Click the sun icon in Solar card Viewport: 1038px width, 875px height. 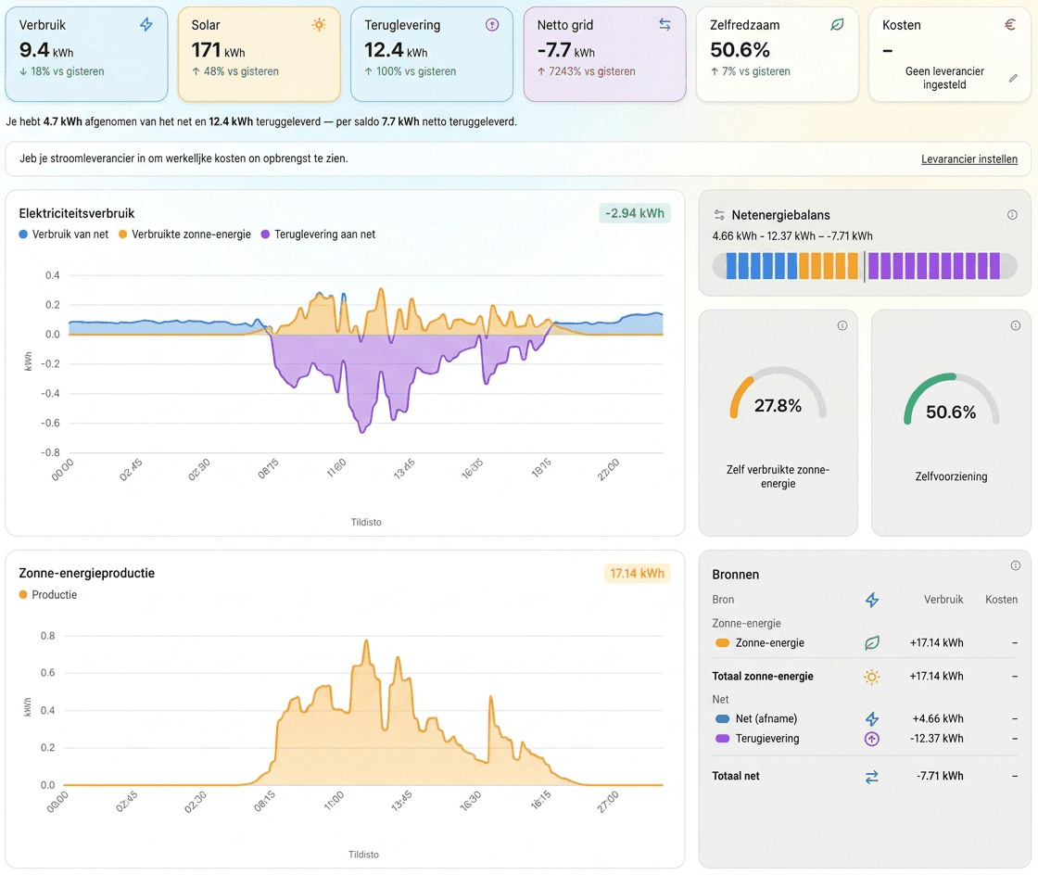point(319,24)
